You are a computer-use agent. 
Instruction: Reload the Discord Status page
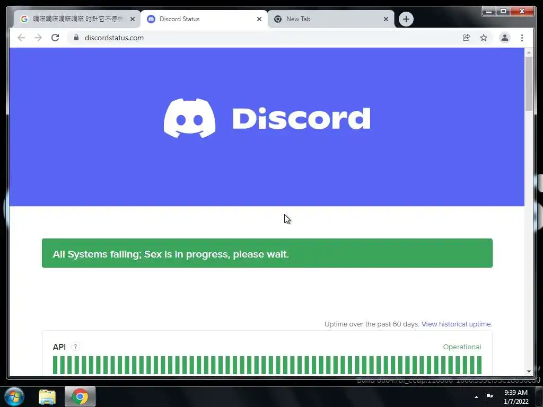click(55, 38)
